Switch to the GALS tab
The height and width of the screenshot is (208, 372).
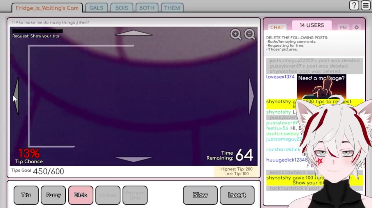tap(96, 8)
